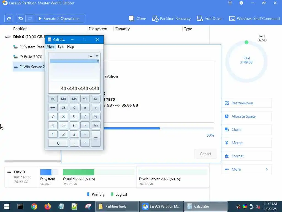Select Resize/Move in side panel
Viewport: 282px width, 212px height.
point(246,103)
